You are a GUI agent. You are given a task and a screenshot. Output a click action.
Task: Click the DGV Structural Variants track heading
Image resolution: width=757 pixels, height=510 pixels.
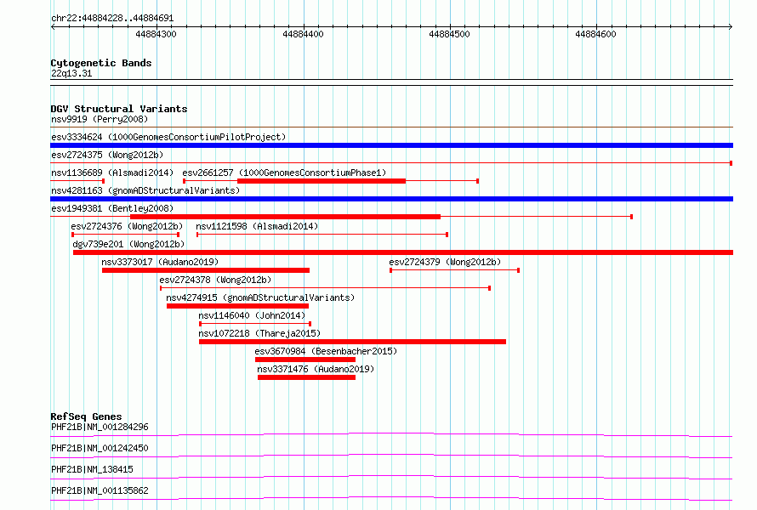[119, 109]
